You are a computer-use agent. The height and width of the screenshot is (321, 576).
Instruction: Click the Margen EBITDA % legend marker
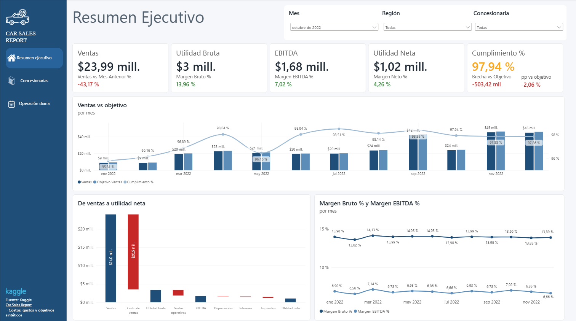click(x=355, y=311)
